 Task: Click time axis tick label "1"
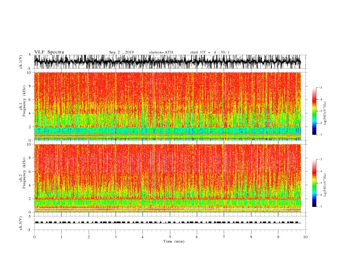(61, 237)
